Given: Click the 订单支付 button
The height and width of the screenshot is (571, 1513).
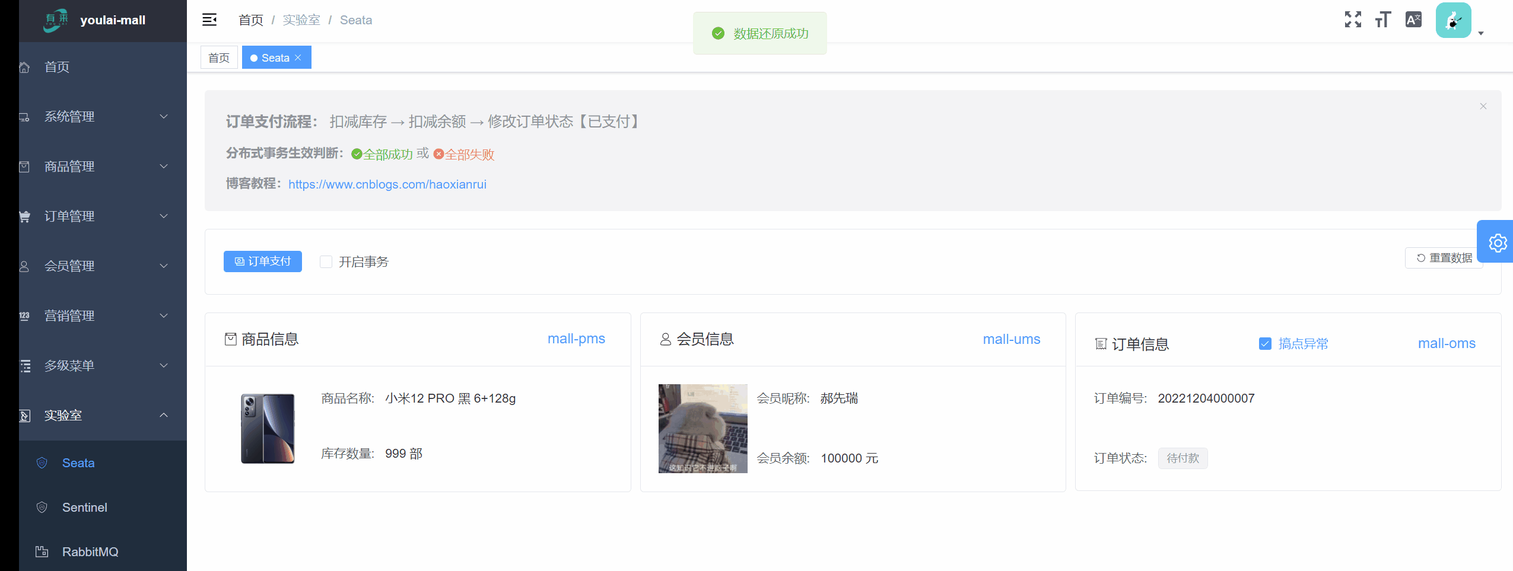Looking at the screenshot, I should (x=262, y=261).
